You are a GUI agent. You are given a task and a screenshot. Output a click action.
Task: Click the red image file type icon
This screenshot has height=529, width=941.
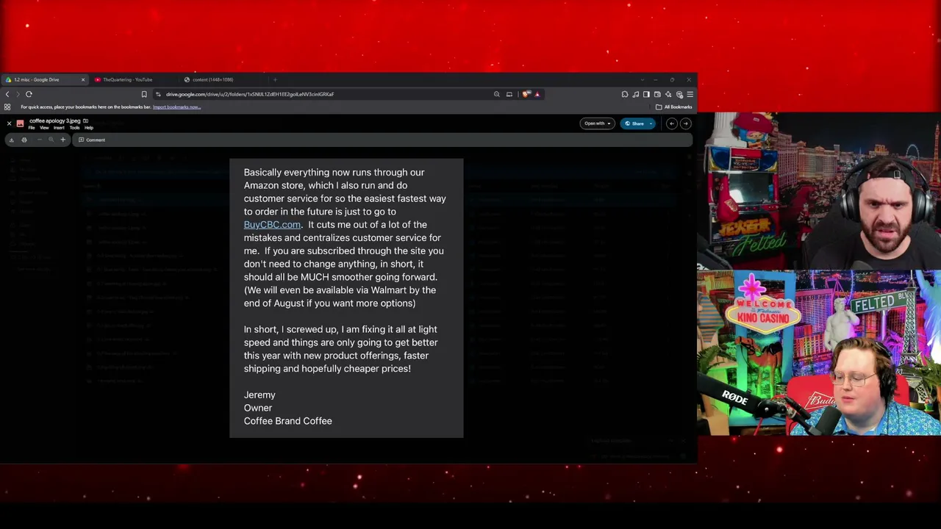coord(21,123)
